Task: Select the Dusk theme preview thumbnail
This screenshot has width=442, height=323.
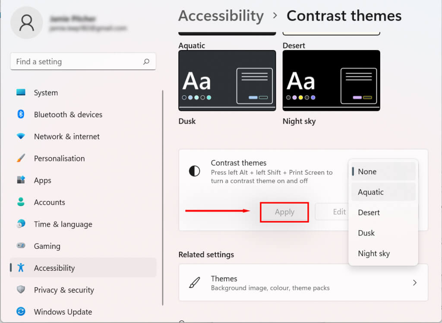Action: (227, 81)
